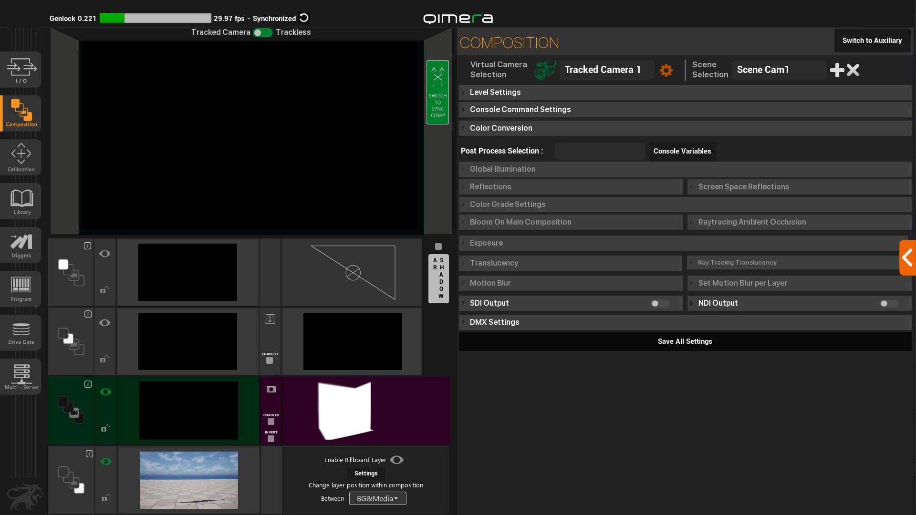Open the Triggers sidebar icon

point(21,245)
